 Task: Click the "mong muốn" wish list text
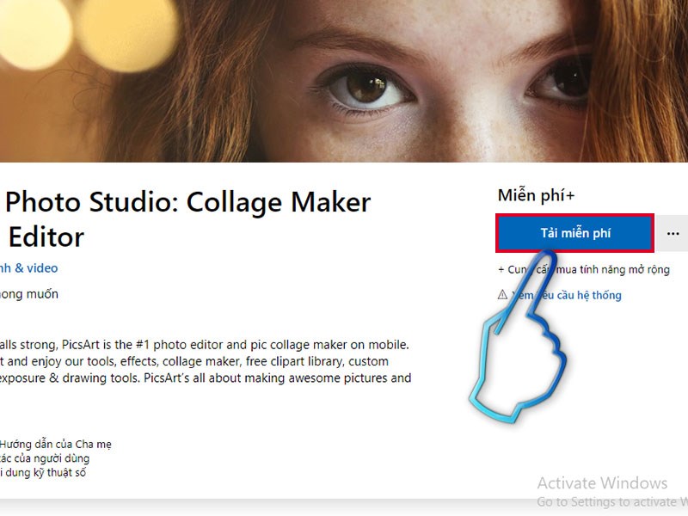point(29,294)
